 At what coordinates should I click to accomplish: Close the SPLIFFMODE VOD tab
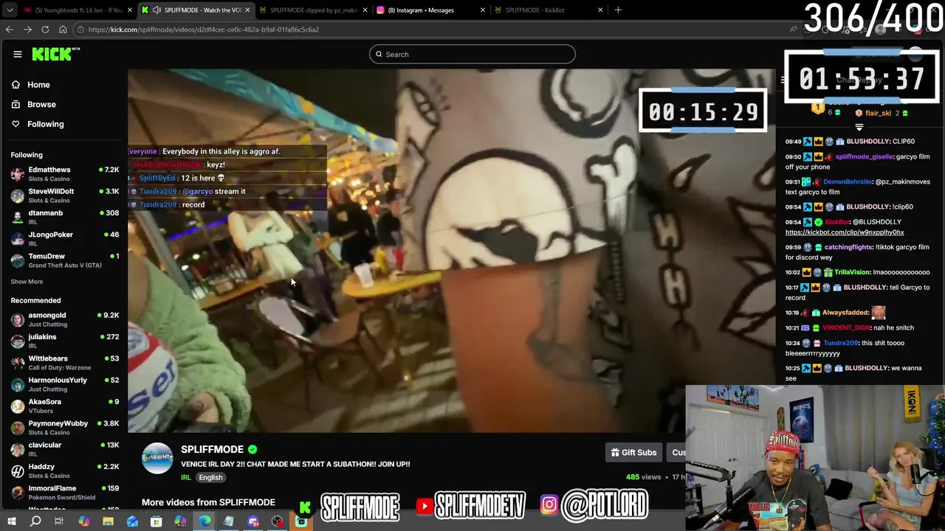(x=247, y=10)
